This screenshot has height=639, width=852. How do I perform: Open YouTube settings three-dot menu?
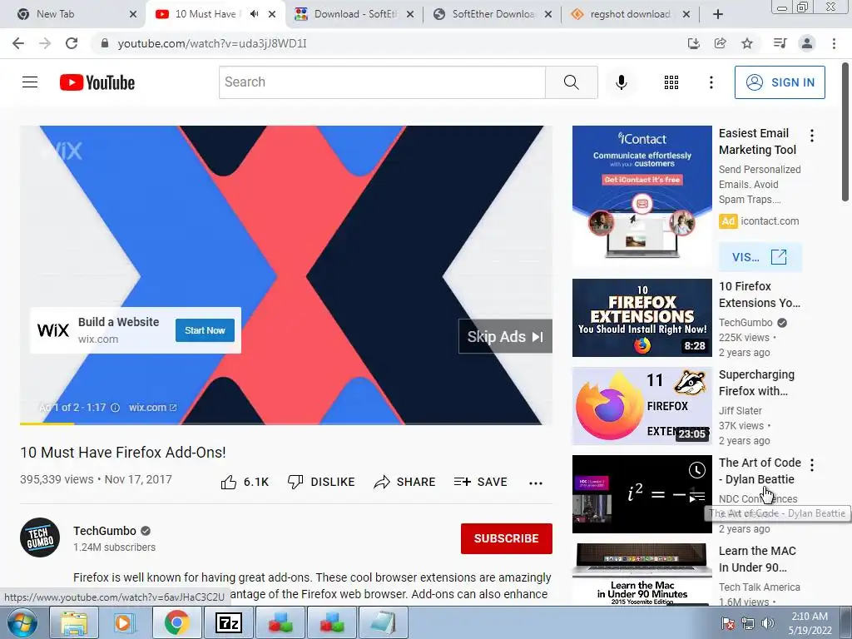pyautogui.click(x=711, y=82)
